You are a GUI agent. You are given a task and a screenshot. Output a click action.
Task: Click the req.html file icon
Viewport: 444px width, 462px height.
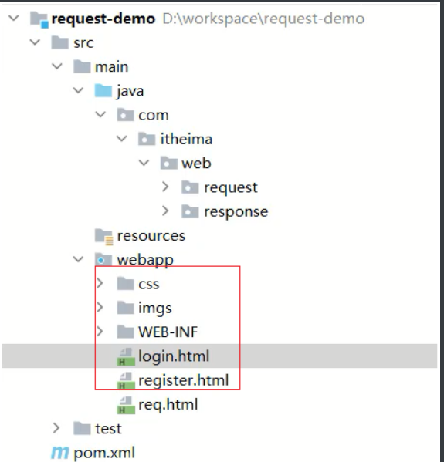[126, 405]
